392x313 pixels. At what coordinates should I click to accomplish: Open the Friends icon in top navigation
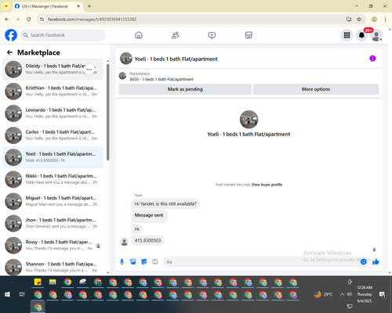coord(176,35)
